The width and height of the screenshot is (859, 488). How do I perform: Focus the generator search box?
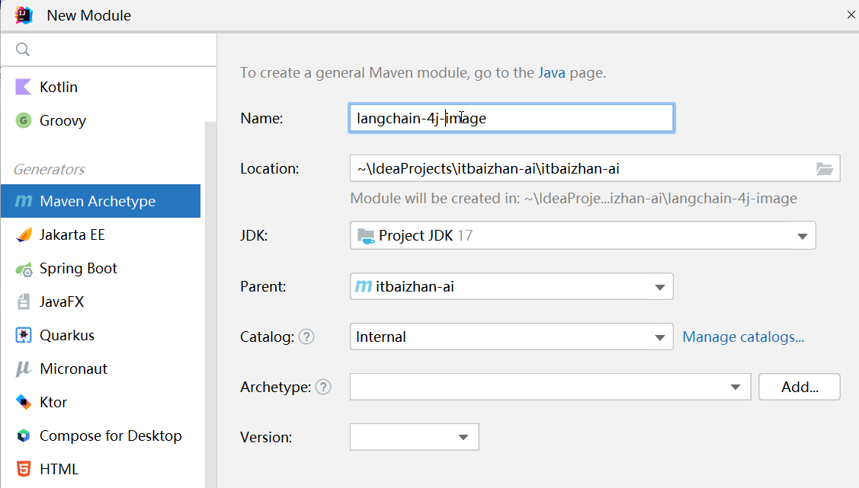point(108,49)
